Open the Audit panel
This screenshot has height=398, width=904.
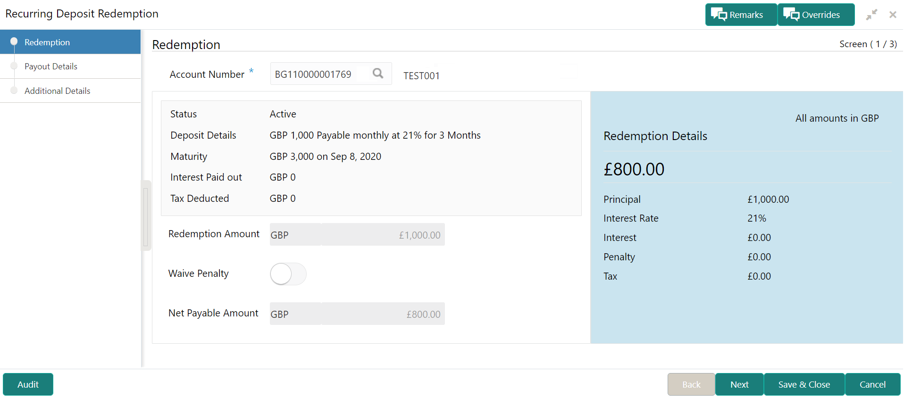coord(28,384)
